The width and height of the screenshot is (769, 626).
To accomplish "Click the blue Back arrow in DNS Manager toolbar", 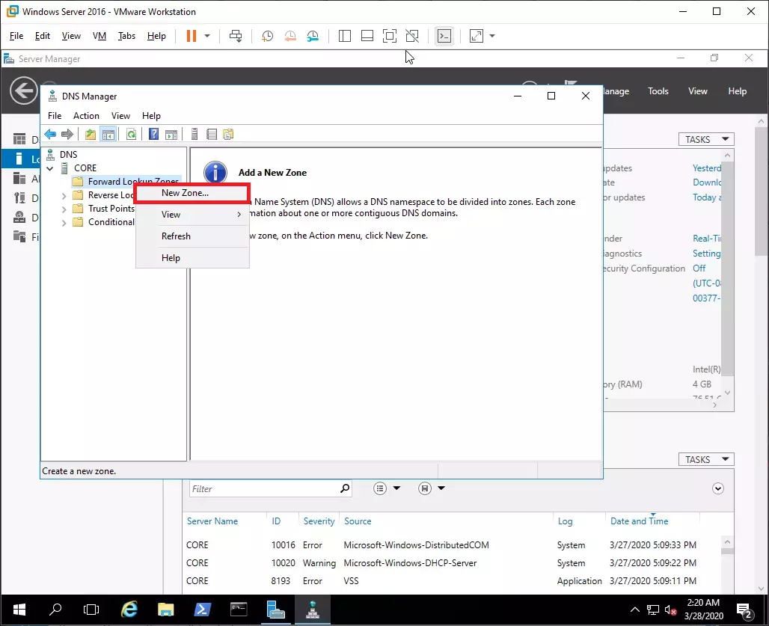I will [51, 135].
